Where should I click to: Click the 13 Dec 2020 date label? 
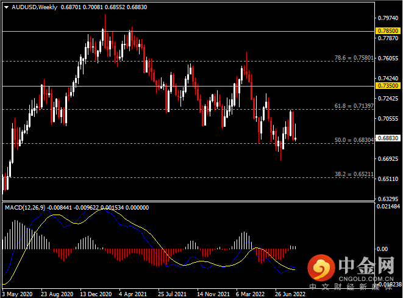click(96, 294)
